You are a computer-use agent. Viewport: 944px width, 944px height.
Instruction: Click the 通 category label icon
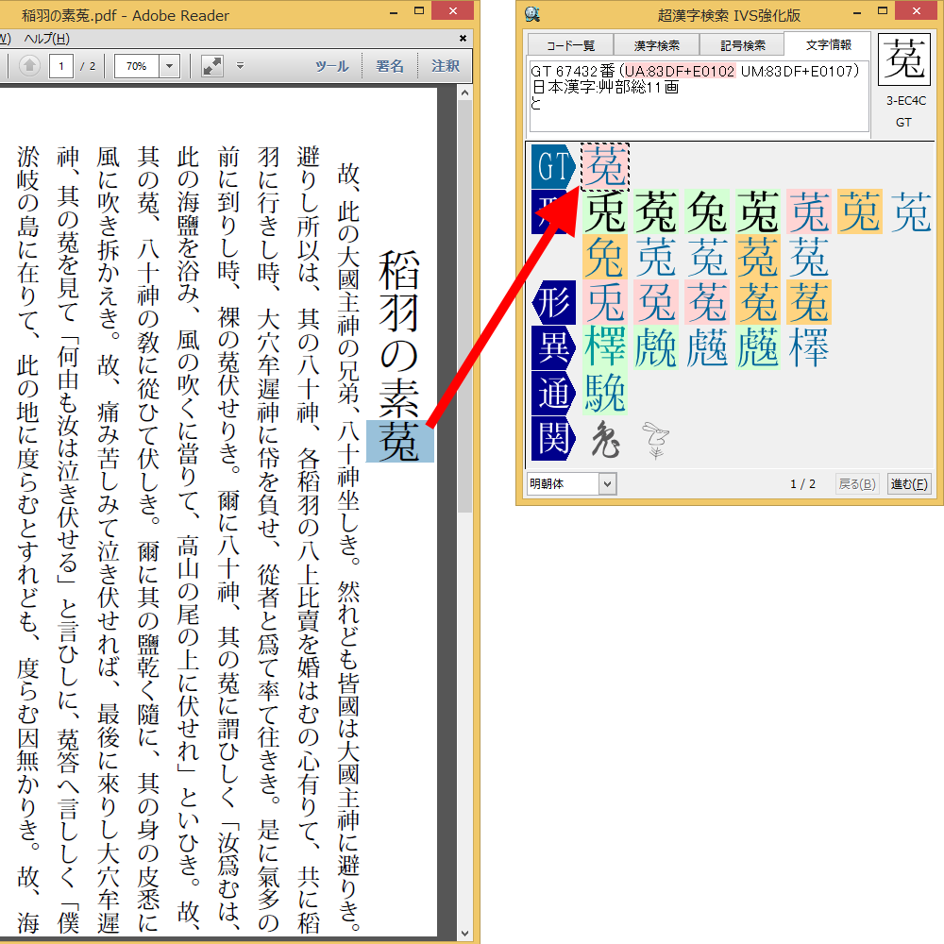click(552, 393)
